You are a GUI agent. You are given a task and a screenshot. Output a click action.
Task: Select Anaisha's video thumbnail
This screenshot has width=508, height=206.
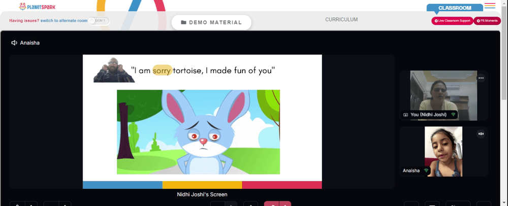tap(443, 151)
